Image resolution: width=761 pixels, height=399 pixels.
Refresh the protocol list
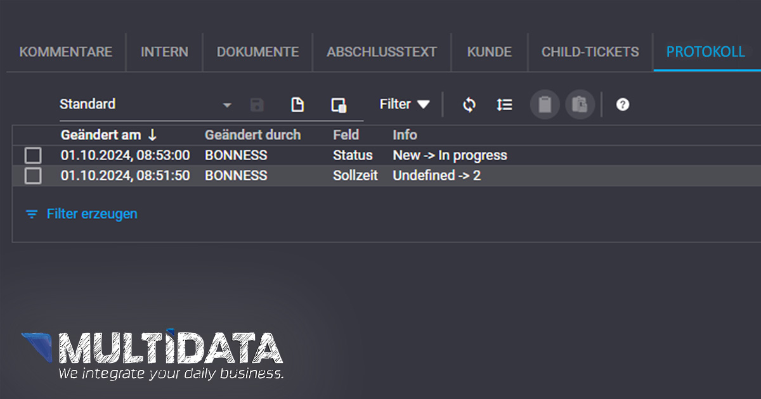click(x=469, y=104)
